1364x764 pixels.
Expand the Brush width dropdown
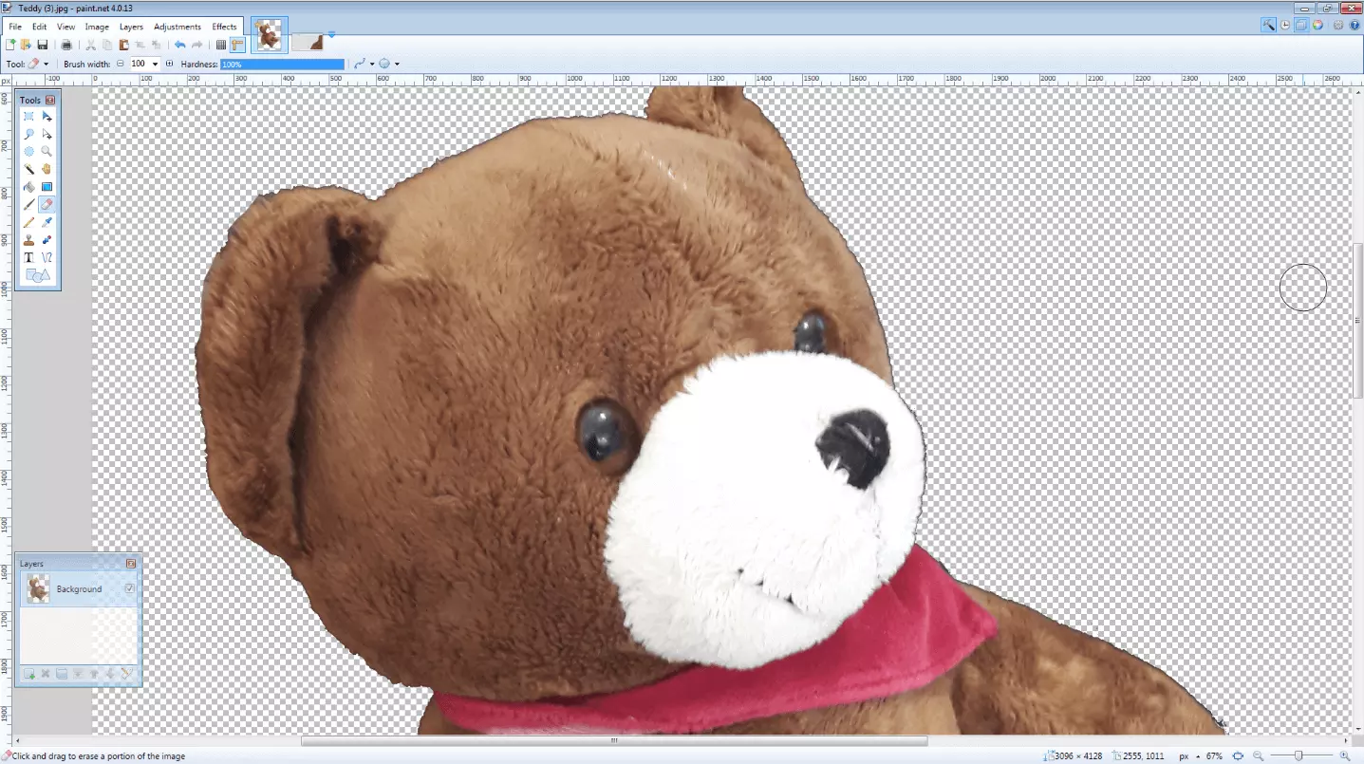point(155,64)
